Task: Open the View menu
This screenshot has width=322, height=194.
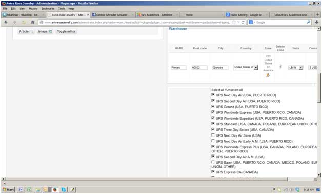Action: tap(22, 9)
